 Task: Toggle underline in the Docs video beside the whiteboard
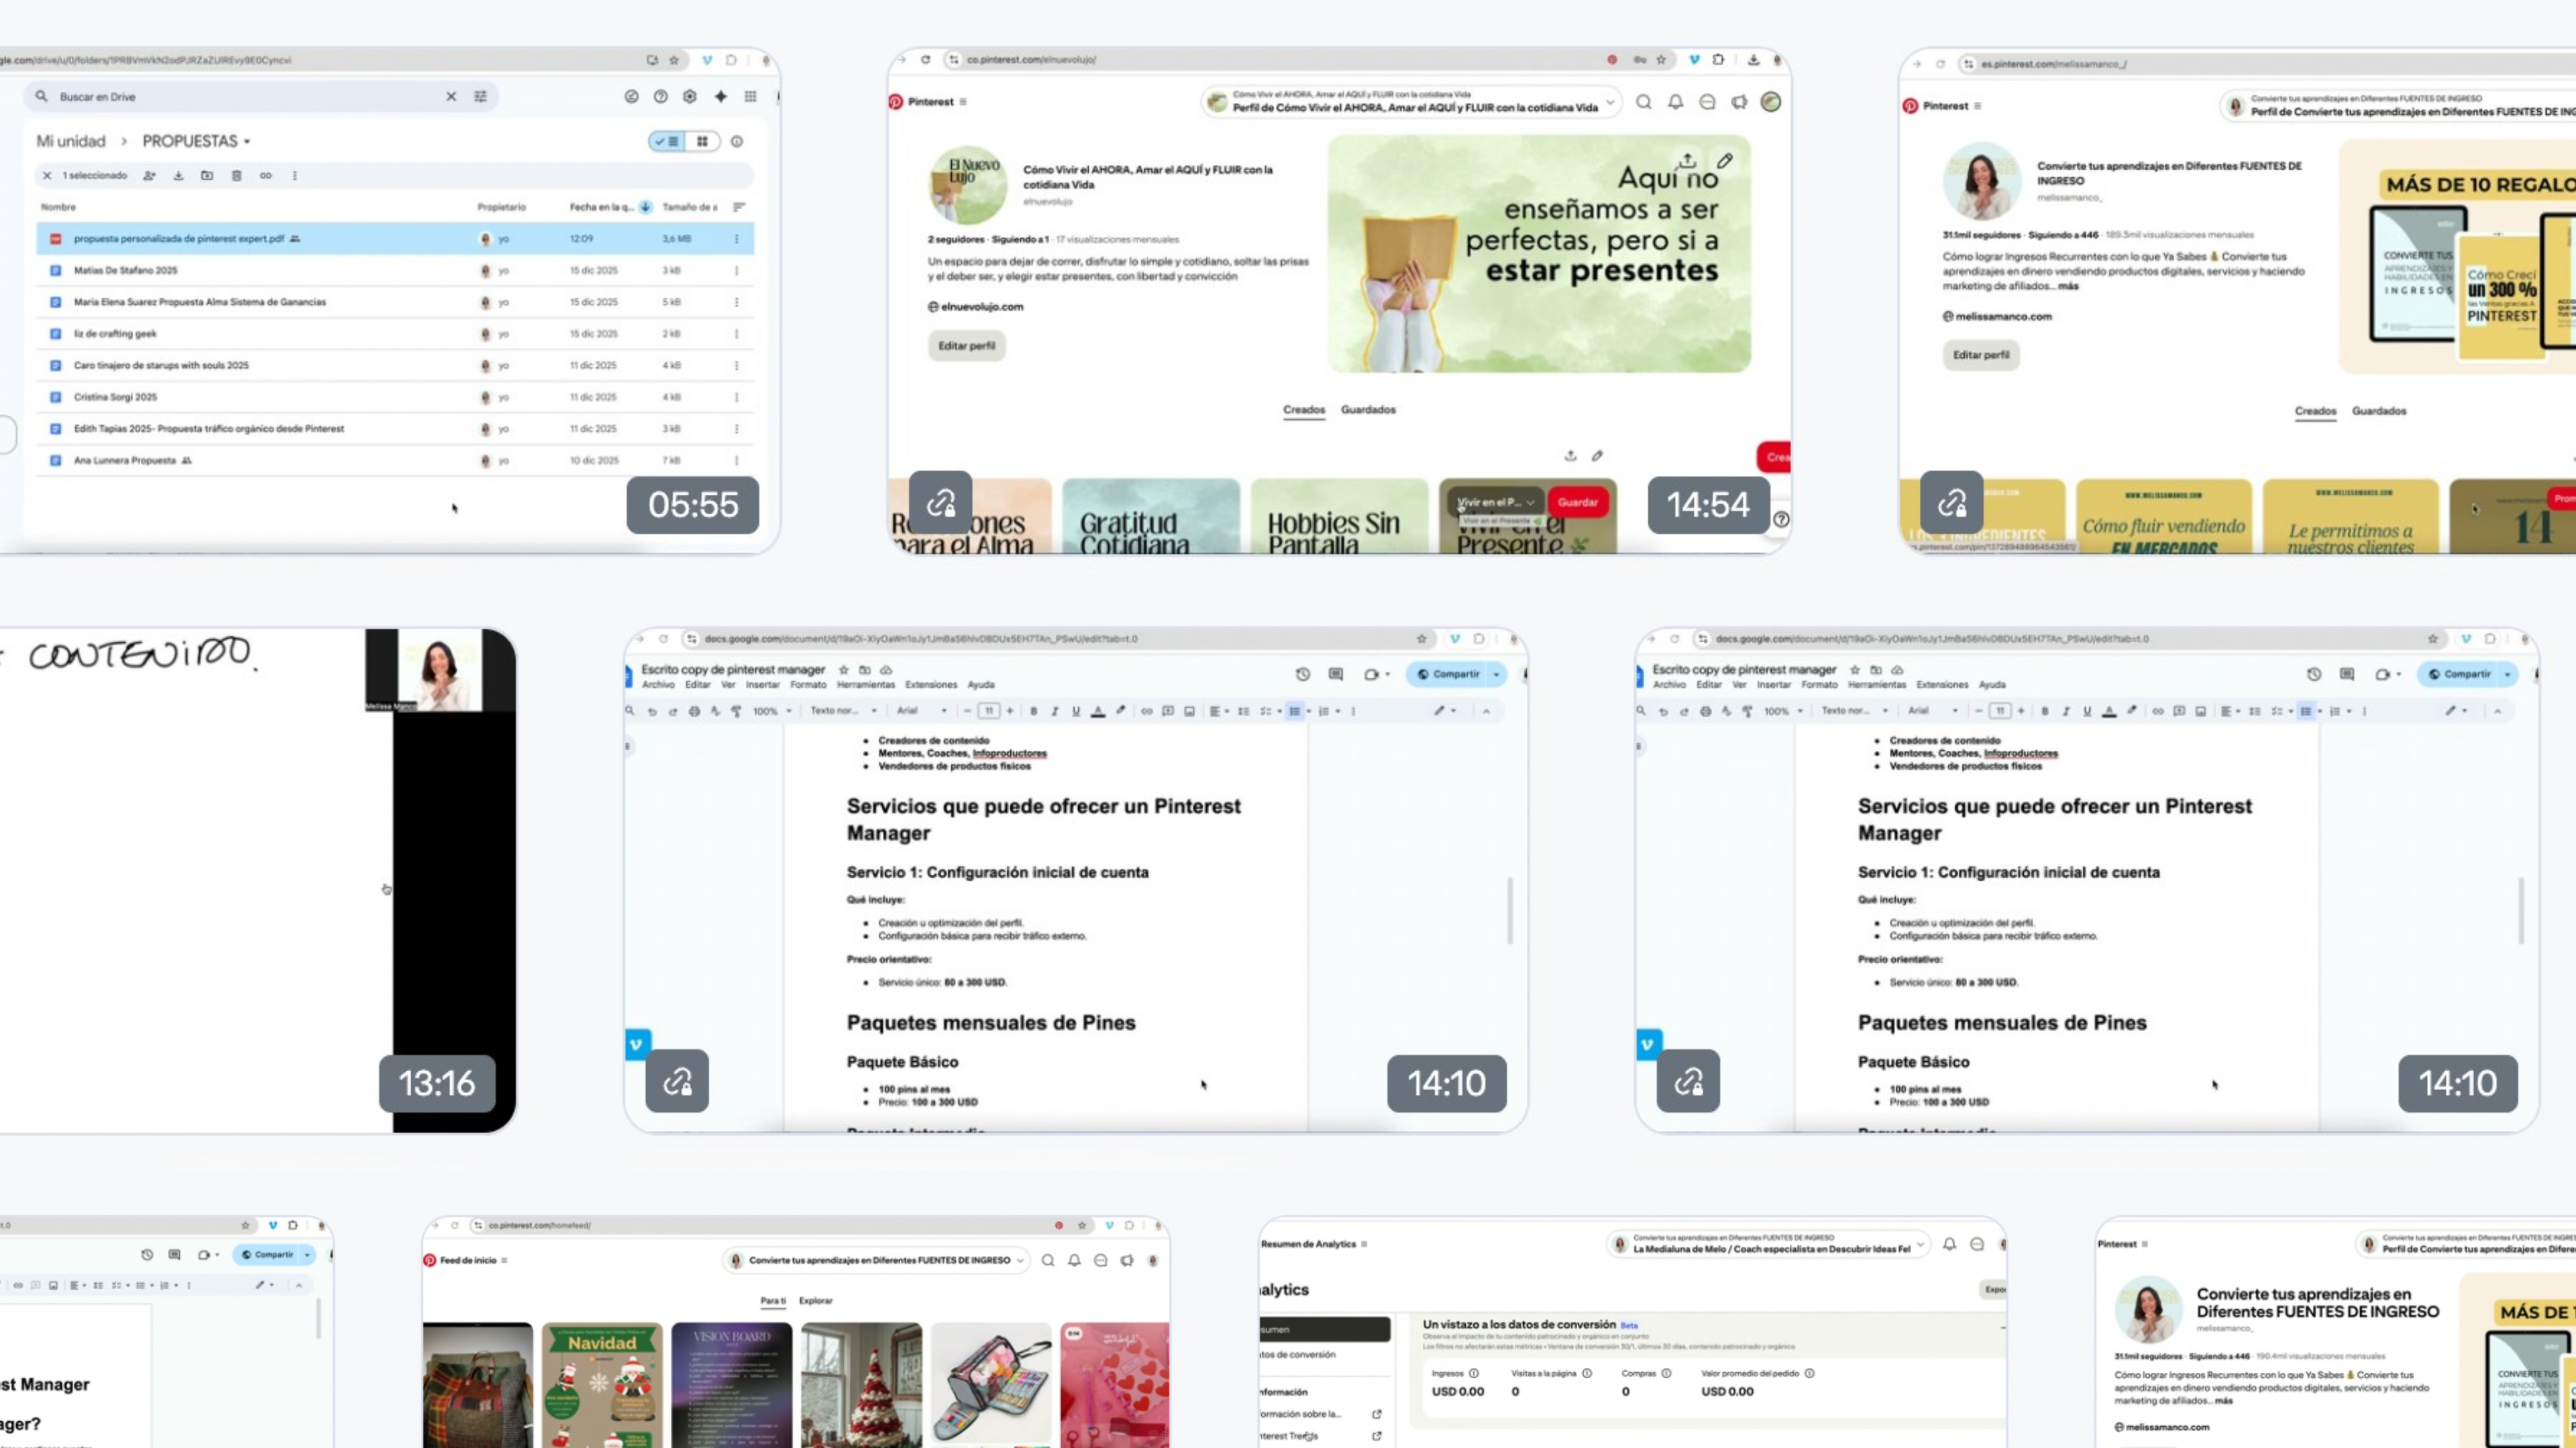click(x=1076, y=711)
